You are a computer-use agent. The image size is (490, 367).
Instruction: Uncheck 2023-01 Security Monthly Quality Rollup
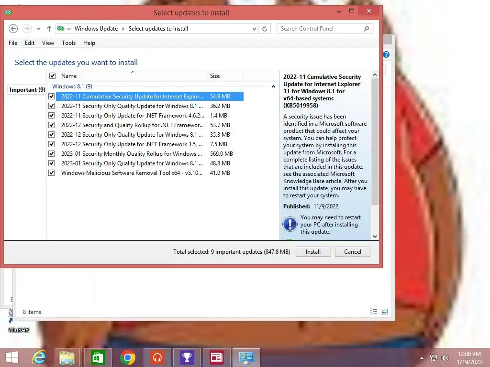point(52,154)
